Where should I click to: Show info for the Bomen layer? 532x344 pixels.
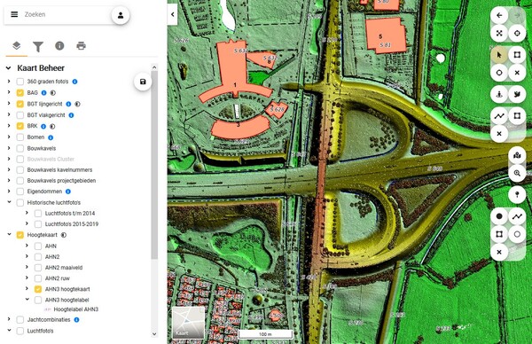point(51,137)
